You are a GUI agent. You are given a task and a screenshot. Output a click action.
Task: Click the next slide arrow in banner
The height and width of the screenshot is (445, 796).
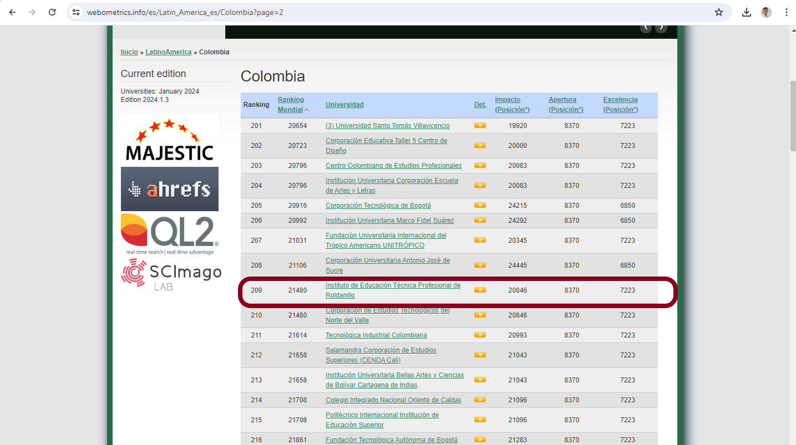[x=661, y=27]
